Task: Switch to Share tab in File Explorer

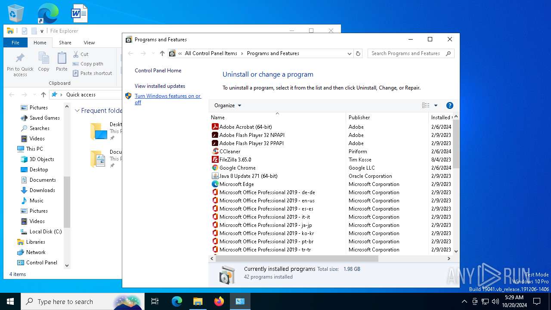Action: (65, 43)
